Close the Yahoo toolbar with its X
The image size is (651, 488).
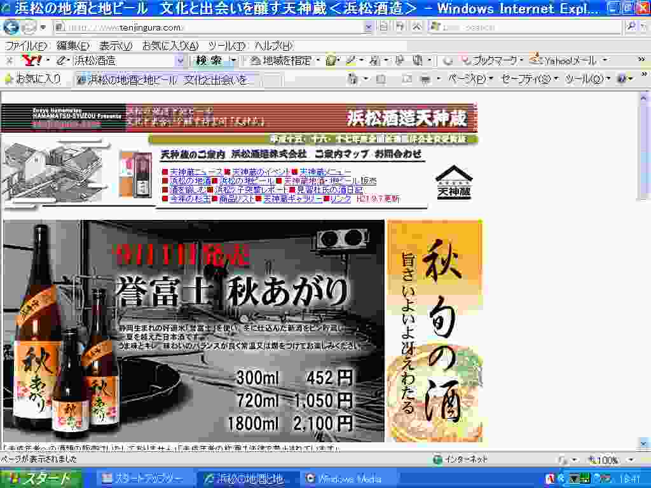click(x=9, y=61)
